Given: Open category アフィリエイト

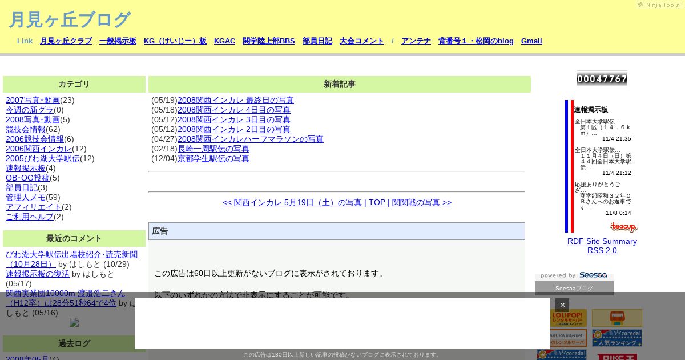Looking at the screenshot, I should [34, 207].
